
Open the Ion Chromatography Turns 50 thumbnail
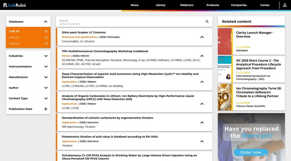tap(225, 97)
